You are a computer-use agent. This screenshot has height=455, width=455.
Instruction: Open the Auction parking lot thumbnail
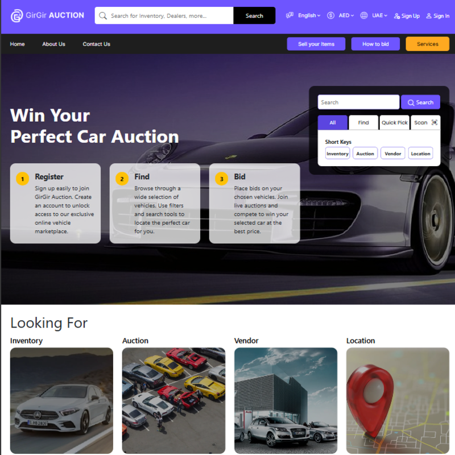click(x=173, y=400)
